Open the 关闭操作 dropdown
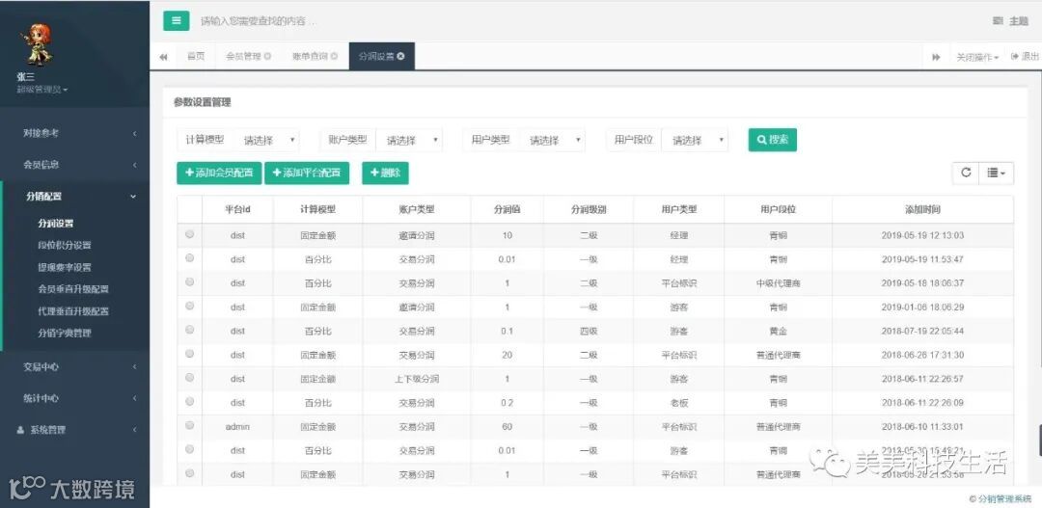This screenshot has height=508, width=1042. coord(977,57)
